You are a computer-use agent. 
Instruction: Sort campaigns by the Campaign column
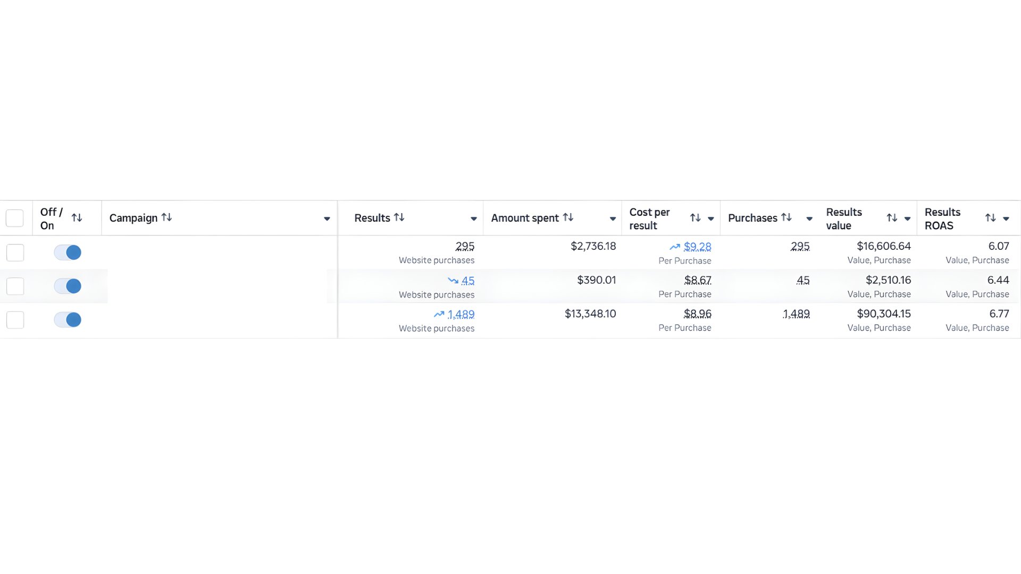coord(166,217)
